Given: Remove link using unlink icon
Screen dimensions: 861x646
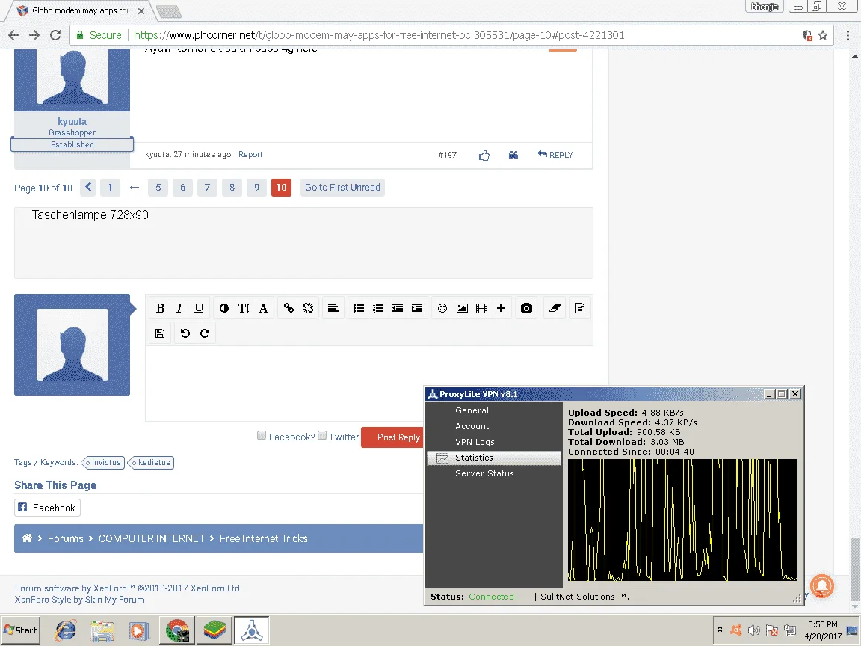Looking at the screenshot, I should coord(309,308).
